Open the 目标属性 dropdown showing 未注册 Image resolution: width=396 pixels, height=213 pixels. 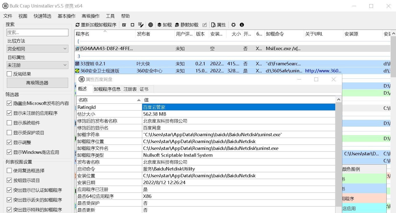[x=37, y=65]
